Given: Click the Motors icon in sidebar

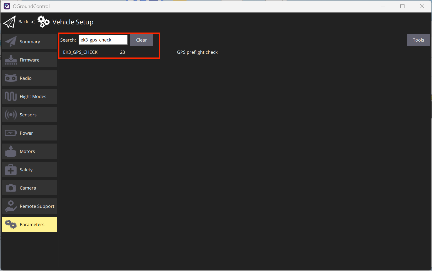Looking at the screenshot, I should point(11,151).
